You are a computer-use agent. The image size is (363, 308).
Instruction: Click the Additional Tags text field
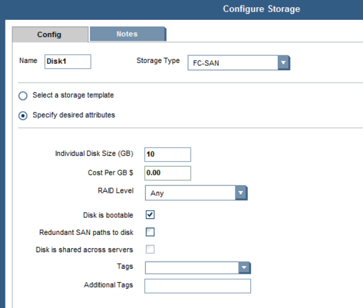tap(197, 286)
